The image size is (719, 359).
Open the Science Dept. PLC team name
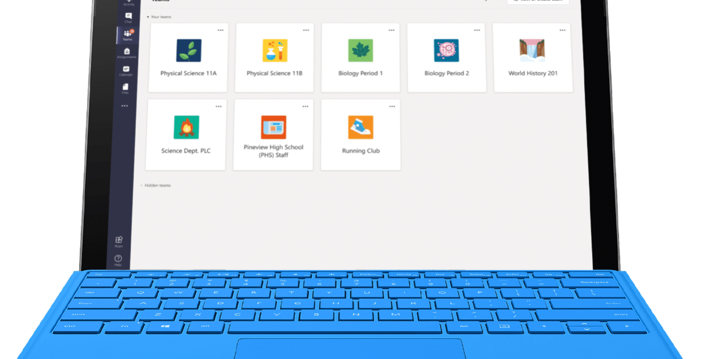coord(186,151)
